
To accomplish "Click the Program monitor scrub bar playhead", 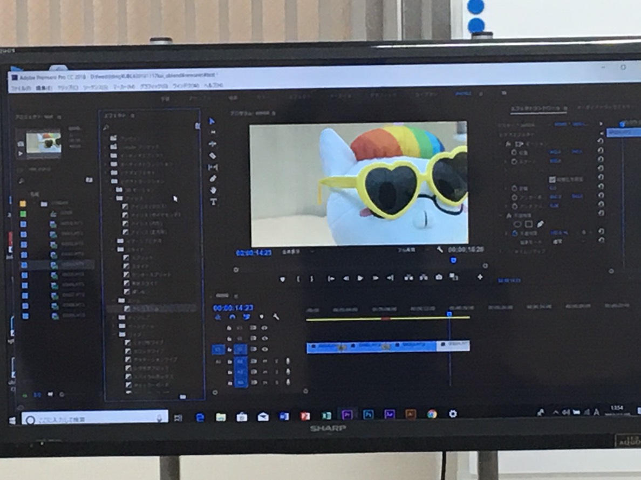I will 453,260.
